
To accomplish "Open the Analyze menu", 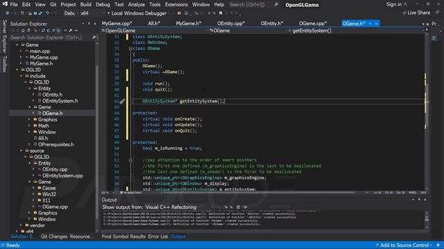I will point(136,5).
